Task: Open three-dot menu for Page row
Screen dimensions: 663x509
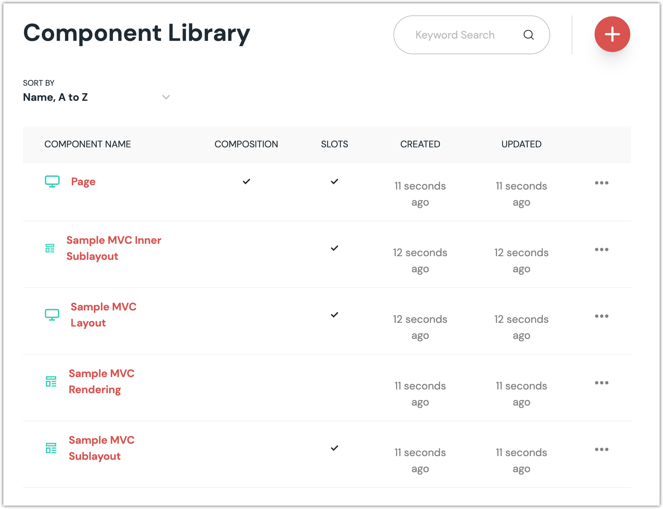Action: [x=601, y=183]
